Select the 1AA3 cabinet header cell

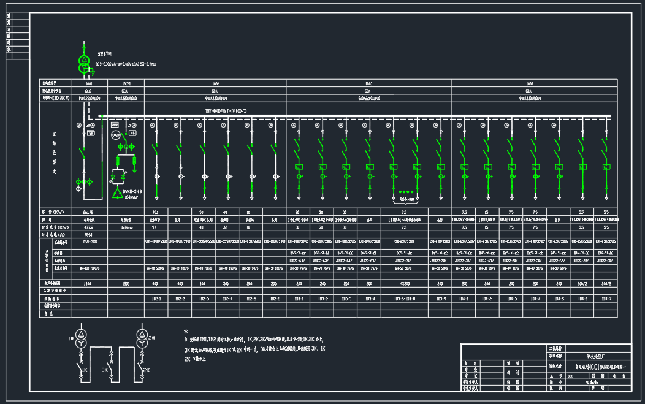368,82
